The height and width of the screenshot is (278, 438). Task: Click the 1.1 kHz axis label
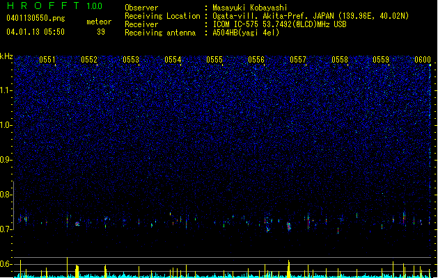click(6, 90)
